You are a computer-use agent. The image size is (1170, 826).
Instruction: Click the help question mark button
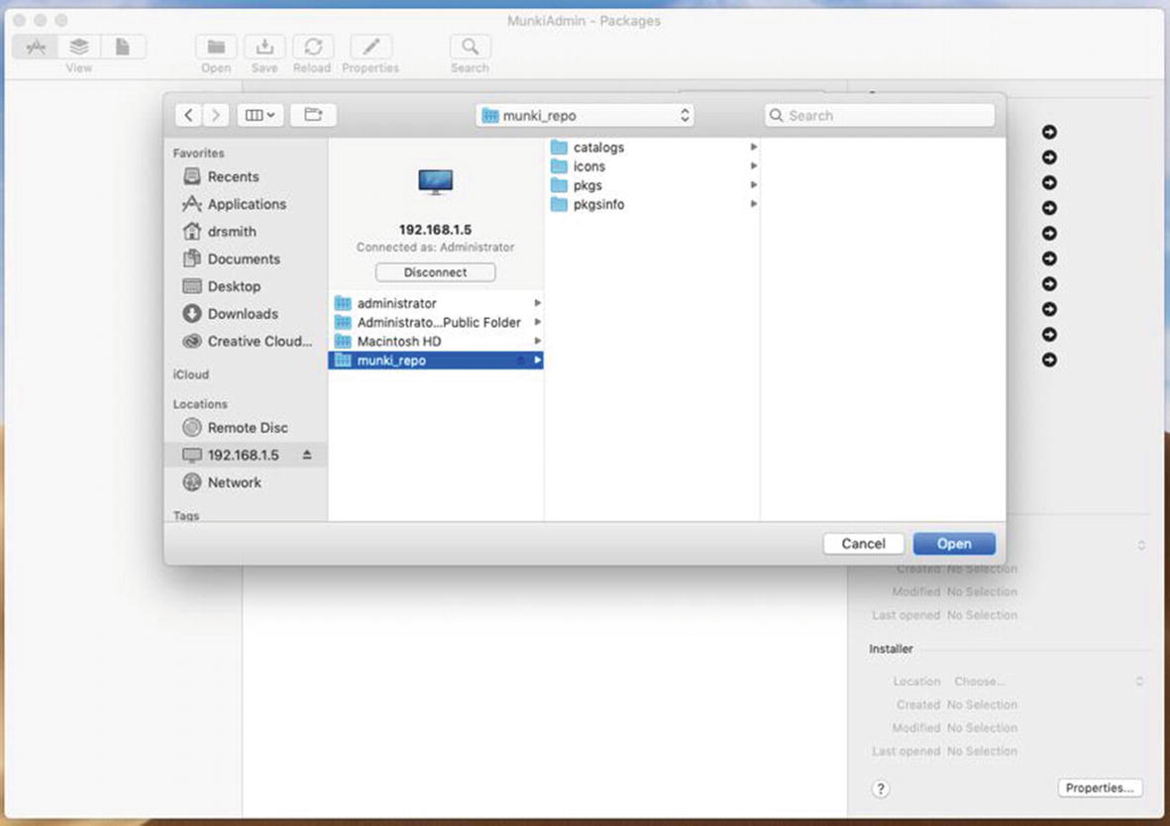click(x=881, y=788)
